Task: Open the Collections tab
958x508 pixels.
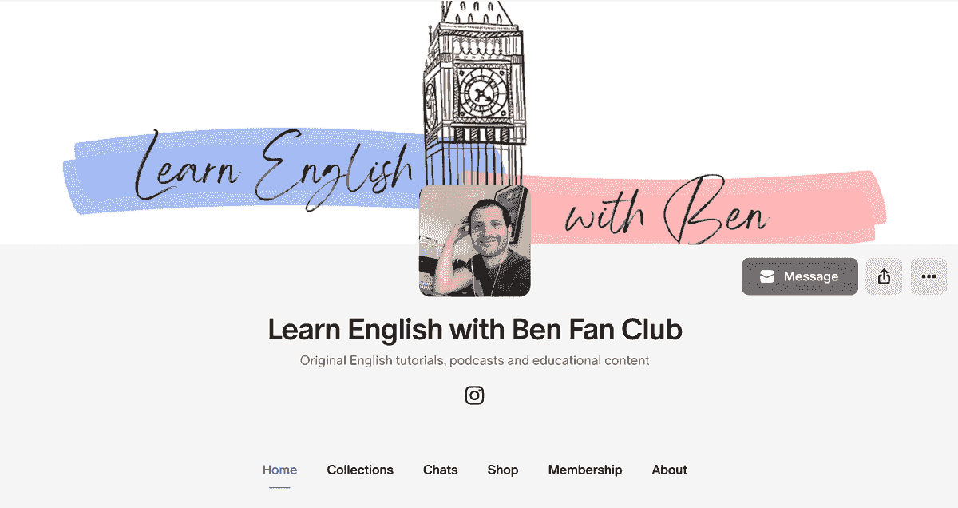Action: (360, 470)
